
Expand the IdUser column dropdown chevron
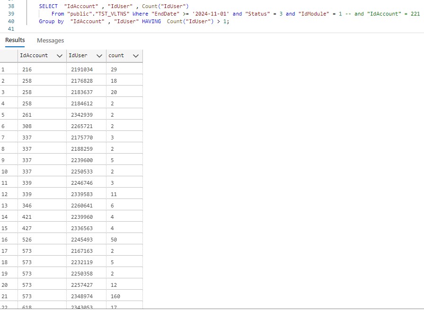pos(99,56)
